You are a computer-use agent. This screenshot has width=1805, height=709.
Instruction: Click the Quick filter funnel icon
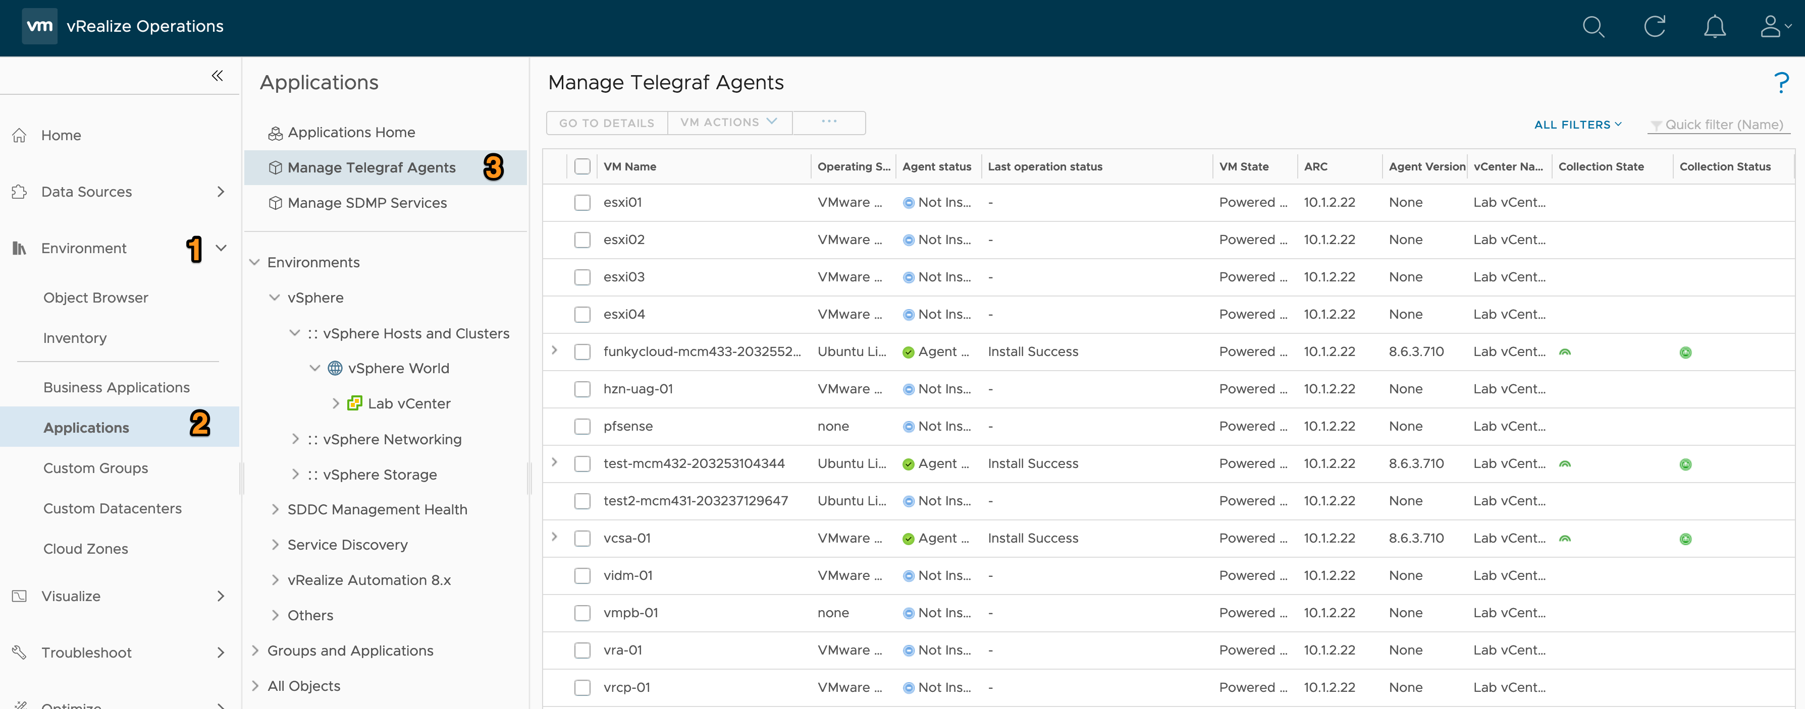point(1656,125)
